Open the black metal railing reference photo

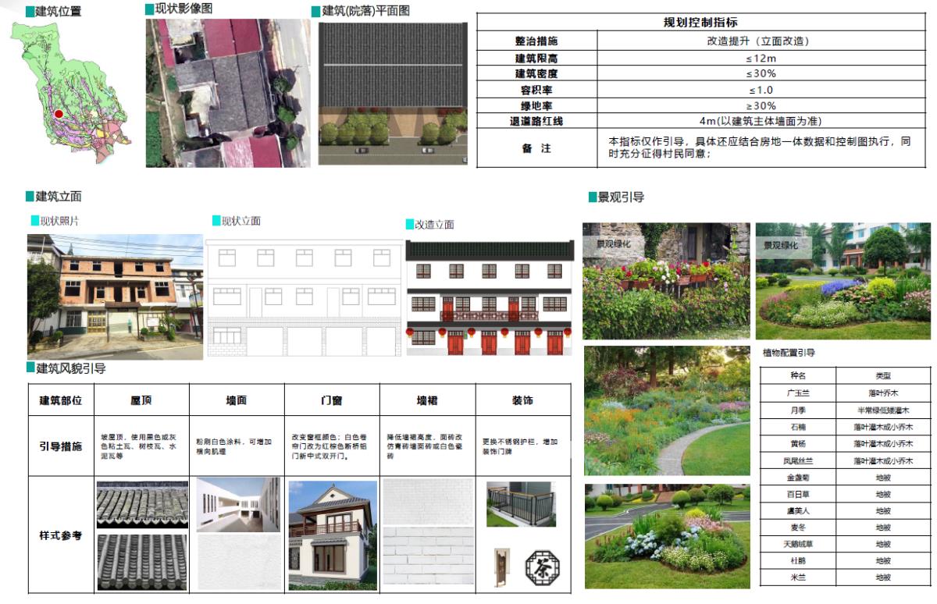point(520,504)
